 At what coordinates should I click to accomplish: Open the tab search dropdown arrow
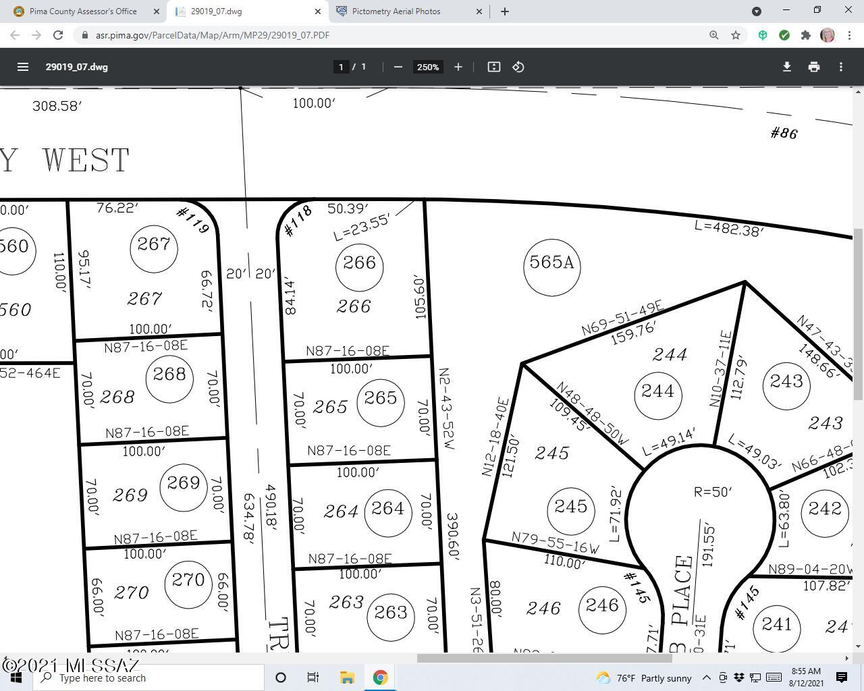pos(757,11)
